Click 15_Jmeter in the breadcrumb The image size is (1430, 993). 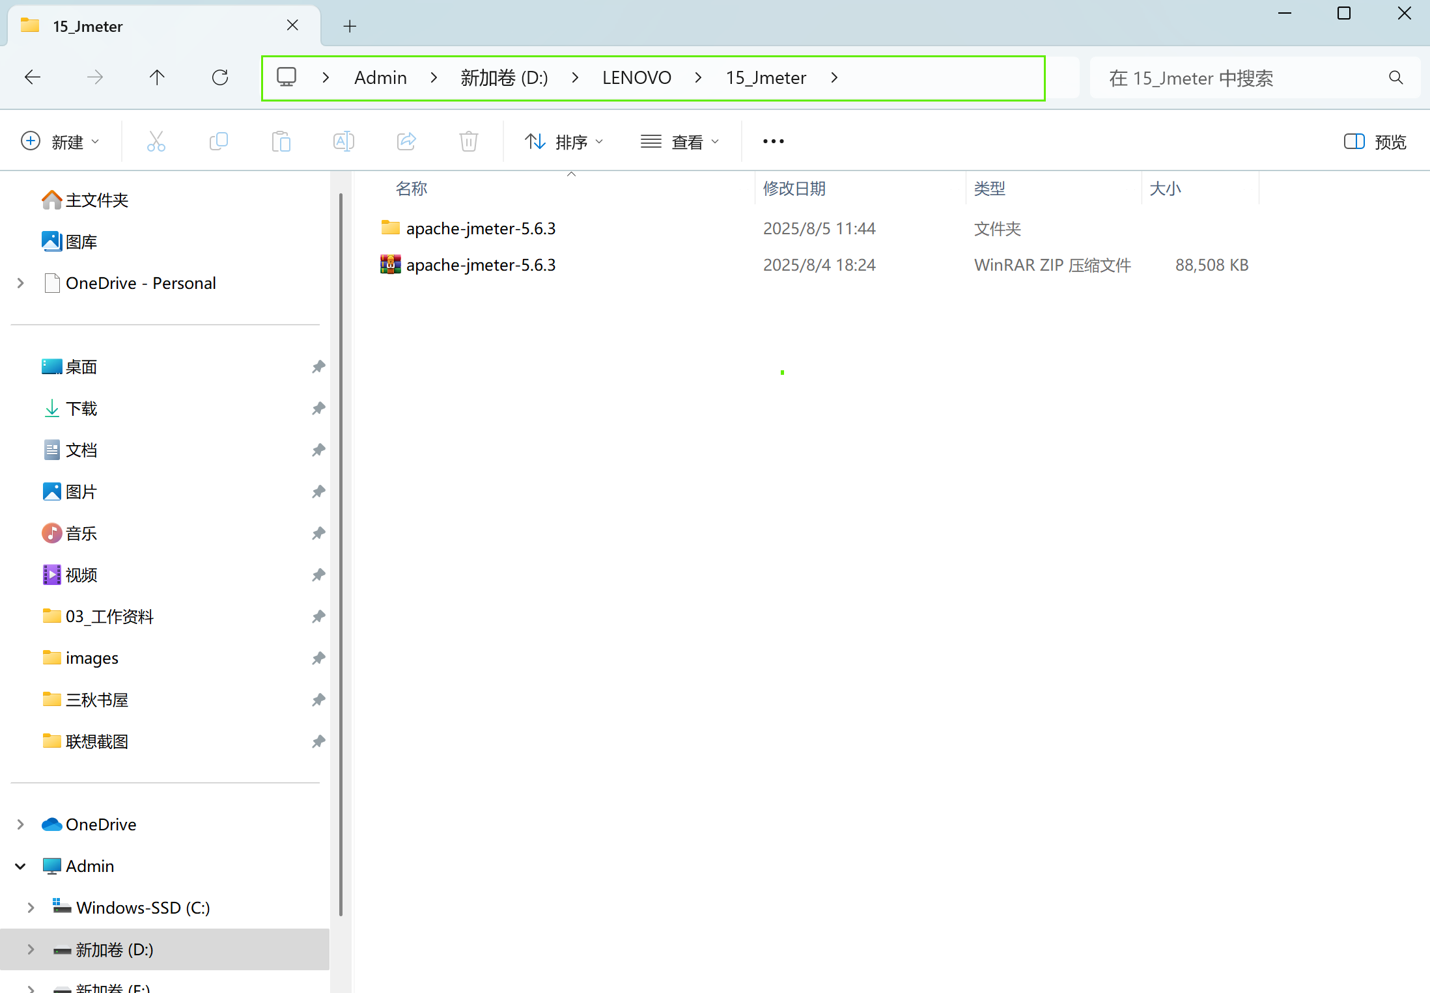766,78
